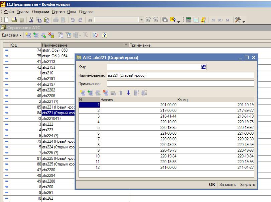Redo the last undone action
Screen dimensions: 271x202
click(81, 20)
